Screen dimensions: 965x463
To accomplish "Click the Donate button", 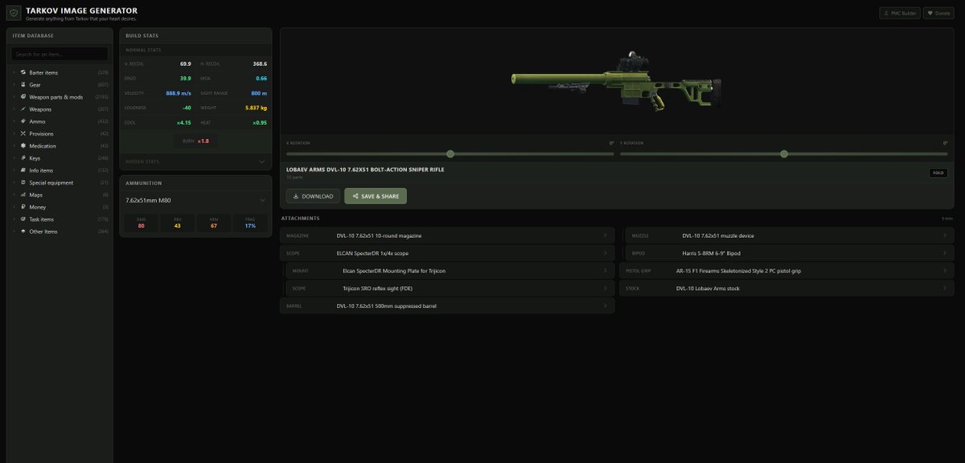I will tap(938, 13).
